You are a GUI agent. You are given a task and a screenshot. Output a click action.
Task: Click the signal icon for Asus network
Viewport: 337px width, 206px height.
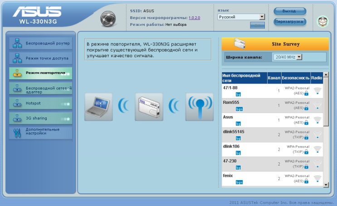(317, 120)
